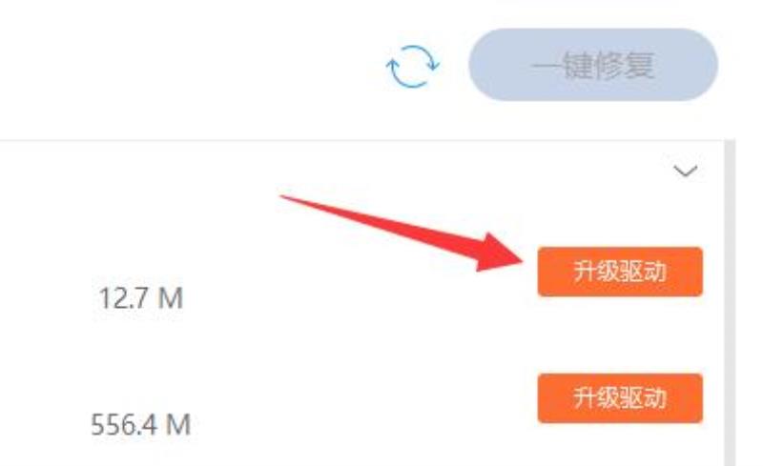Select the 12.7 M size text
The image size is (763, 466).
point(141,297)
